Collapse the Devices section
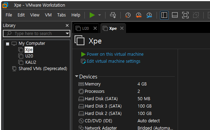Screen dimensions: 210x130 pos(77,76)
